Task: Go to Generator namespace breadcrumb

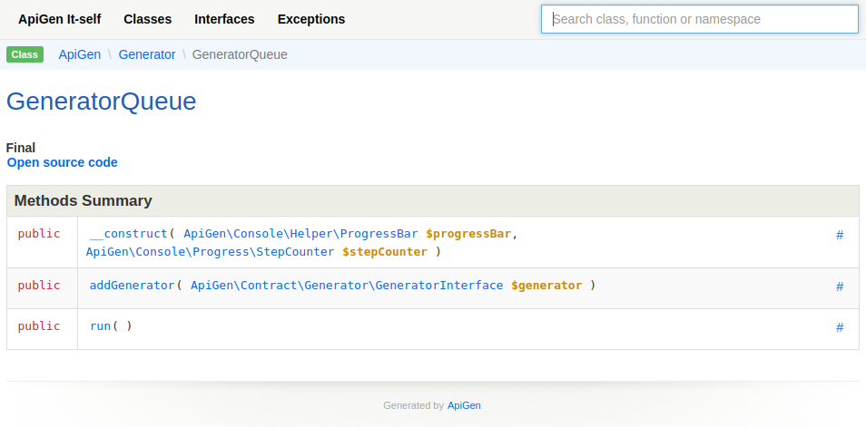Action: click(147, 54)
